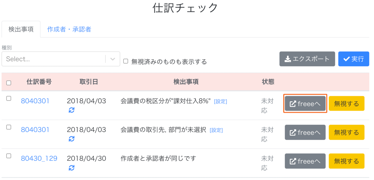Click refresh icon under first 2018/04/03 date
This screenshot has height=180, width=374.
coord(72,110)
